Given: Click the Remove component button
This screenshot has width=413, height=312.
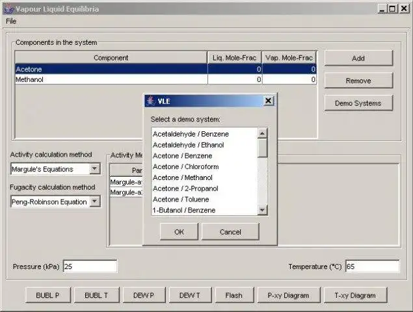Looking at the screenshot, I should point(358,81).
